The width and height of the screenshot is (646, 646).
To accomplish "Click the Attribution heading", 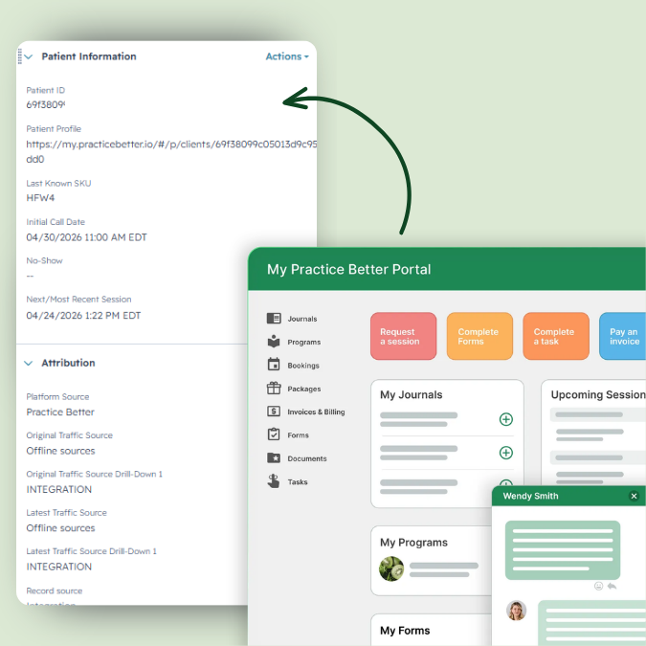I will click(68, 363).
